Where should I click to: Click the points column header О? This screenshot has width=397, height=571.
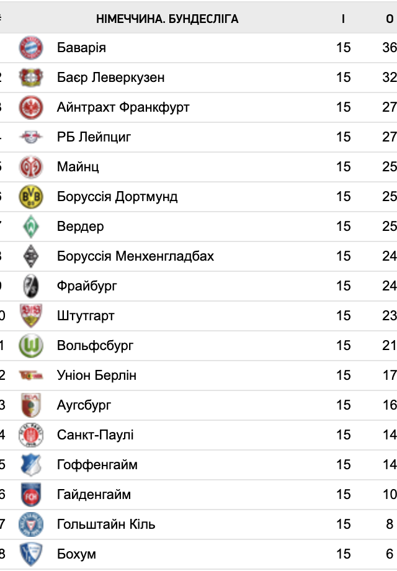[390, 19]
